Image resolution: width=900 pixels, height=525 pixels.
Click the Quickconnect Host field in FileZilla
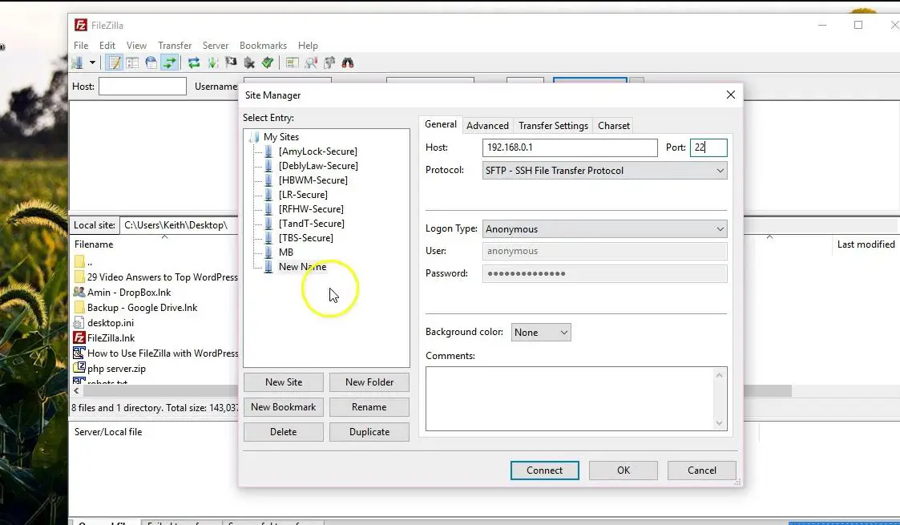point(143,86)
